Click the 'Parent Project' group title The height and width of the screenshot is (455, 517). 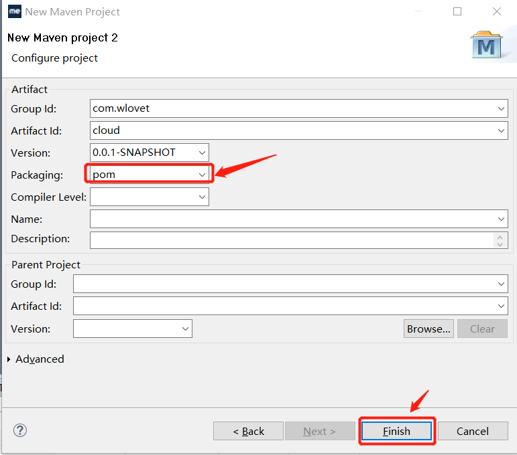coord(46,265)
